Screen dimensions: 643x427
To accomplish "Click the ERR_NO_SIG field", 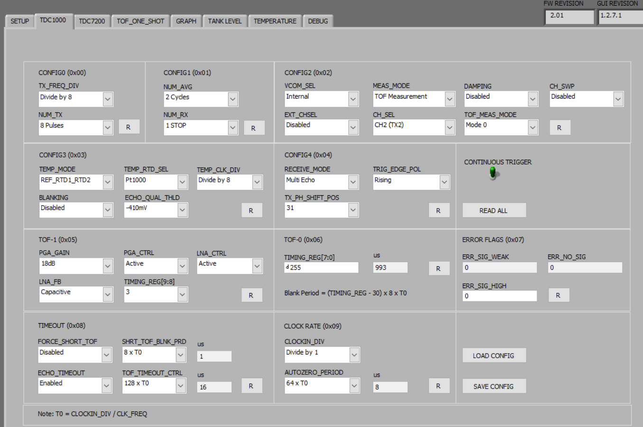I will pos(585,268).
